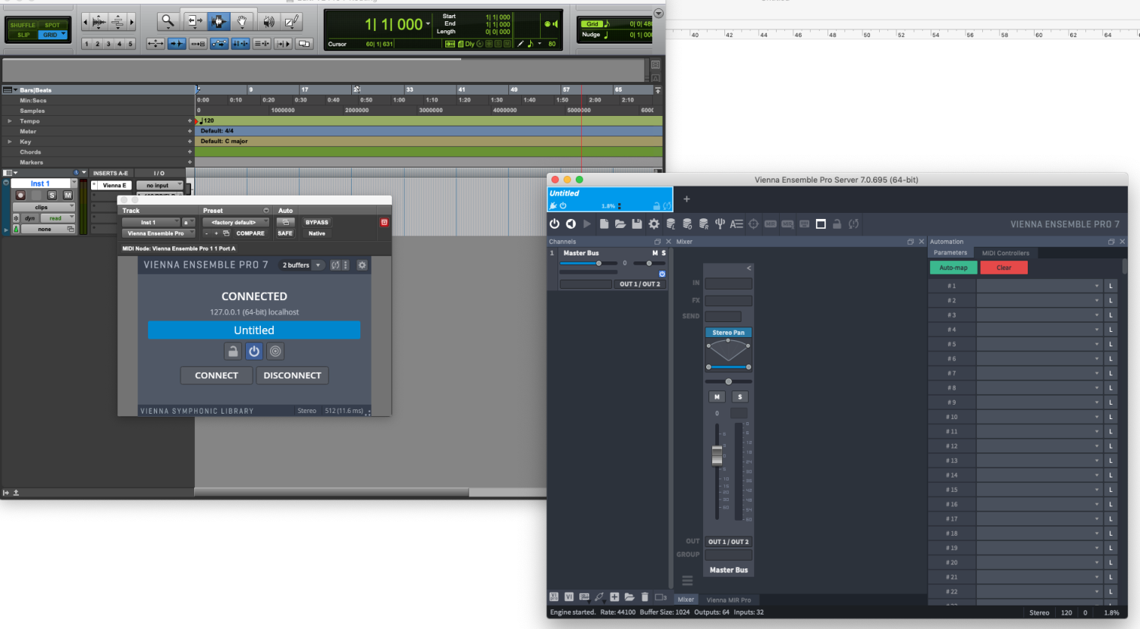Screen dimensions: 1140x629
Task: Open the no input I/O dropdown
Action: click(x=160, y=185)
